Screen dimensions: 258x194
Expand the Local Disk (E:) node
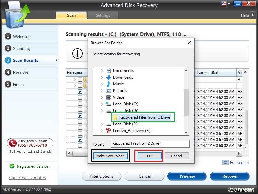pyautogui.click(x=102, y=124)
